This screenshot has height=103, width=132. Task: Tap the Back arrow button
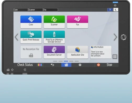click(x=52, y=65)
